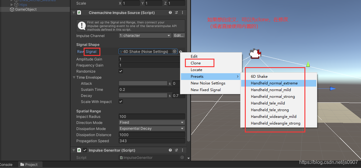The width and height of the screenshot is (361, 168).
Task: Select the 6D Shake preset
Action: pyautogui.click(x=279, y=76)
